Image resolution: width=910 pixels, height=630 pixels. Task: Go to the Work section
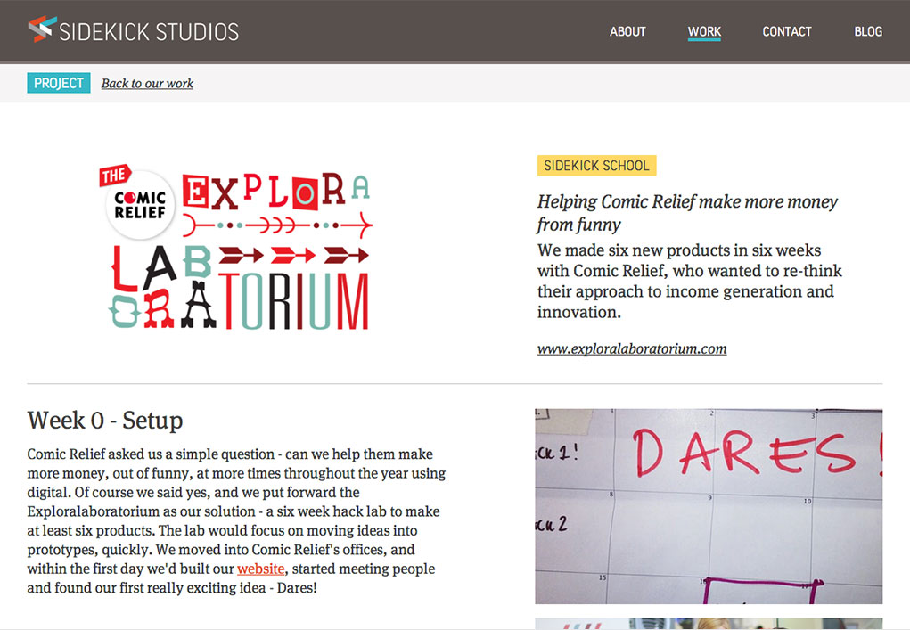(704, 31)
